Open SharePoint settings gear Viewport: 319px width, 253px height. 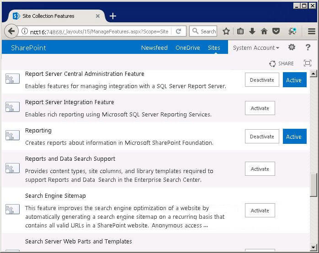pyautogui.click(x=292, y=47)
